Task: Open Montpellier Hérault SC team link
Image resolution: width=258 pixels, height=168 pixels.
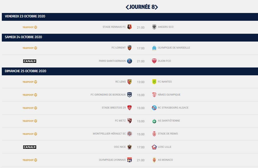Action: coord(109,133)
